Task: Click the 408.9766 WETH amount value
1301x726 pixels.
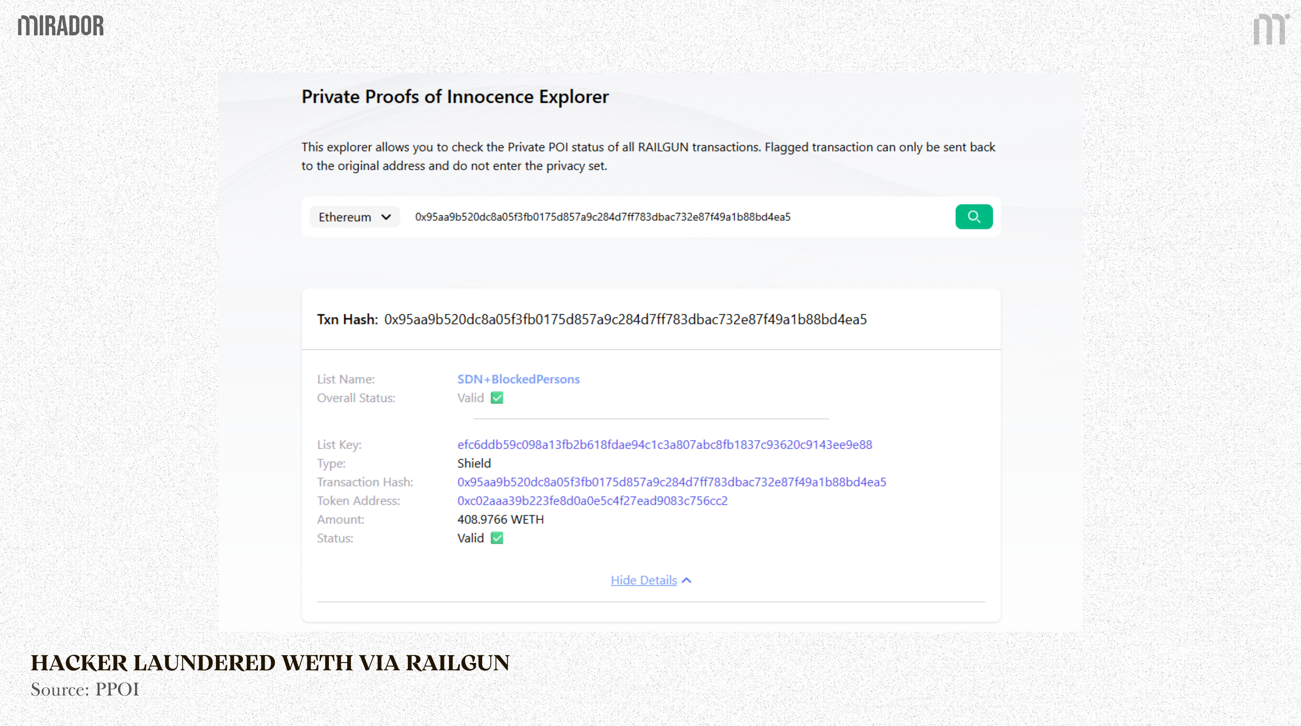Action: click(x=500, y=520)
